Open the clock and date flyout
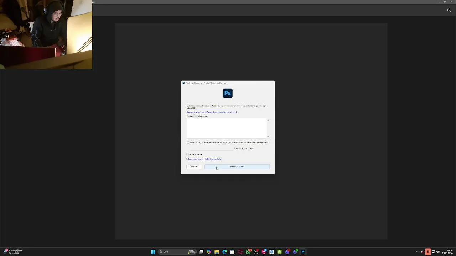The width and height of the screenshot is (456, 256). point(447,252)
